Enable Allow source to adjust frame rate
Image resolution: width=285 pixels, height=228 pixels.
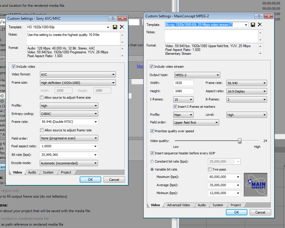click(42, 130)
